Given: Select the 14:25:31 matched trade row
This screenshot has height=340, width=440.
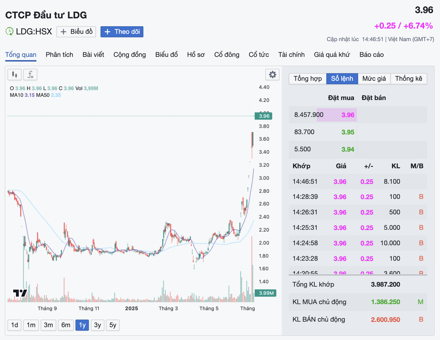Looking at the screenshot, I should click(358, 228).
